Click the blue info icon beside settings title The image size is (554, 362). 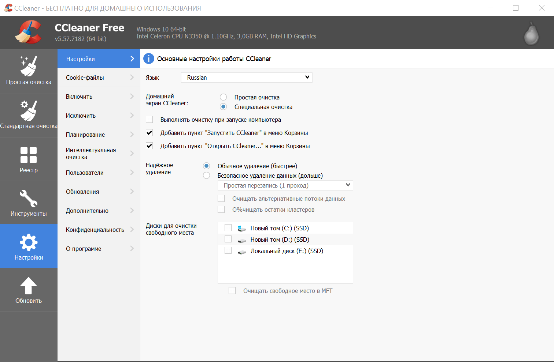pyautogui.click(x=149, y=59)
